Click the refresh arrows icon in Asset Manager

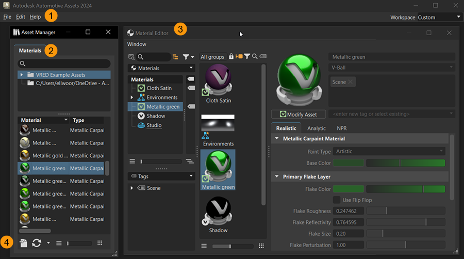(x=37, y=243)
